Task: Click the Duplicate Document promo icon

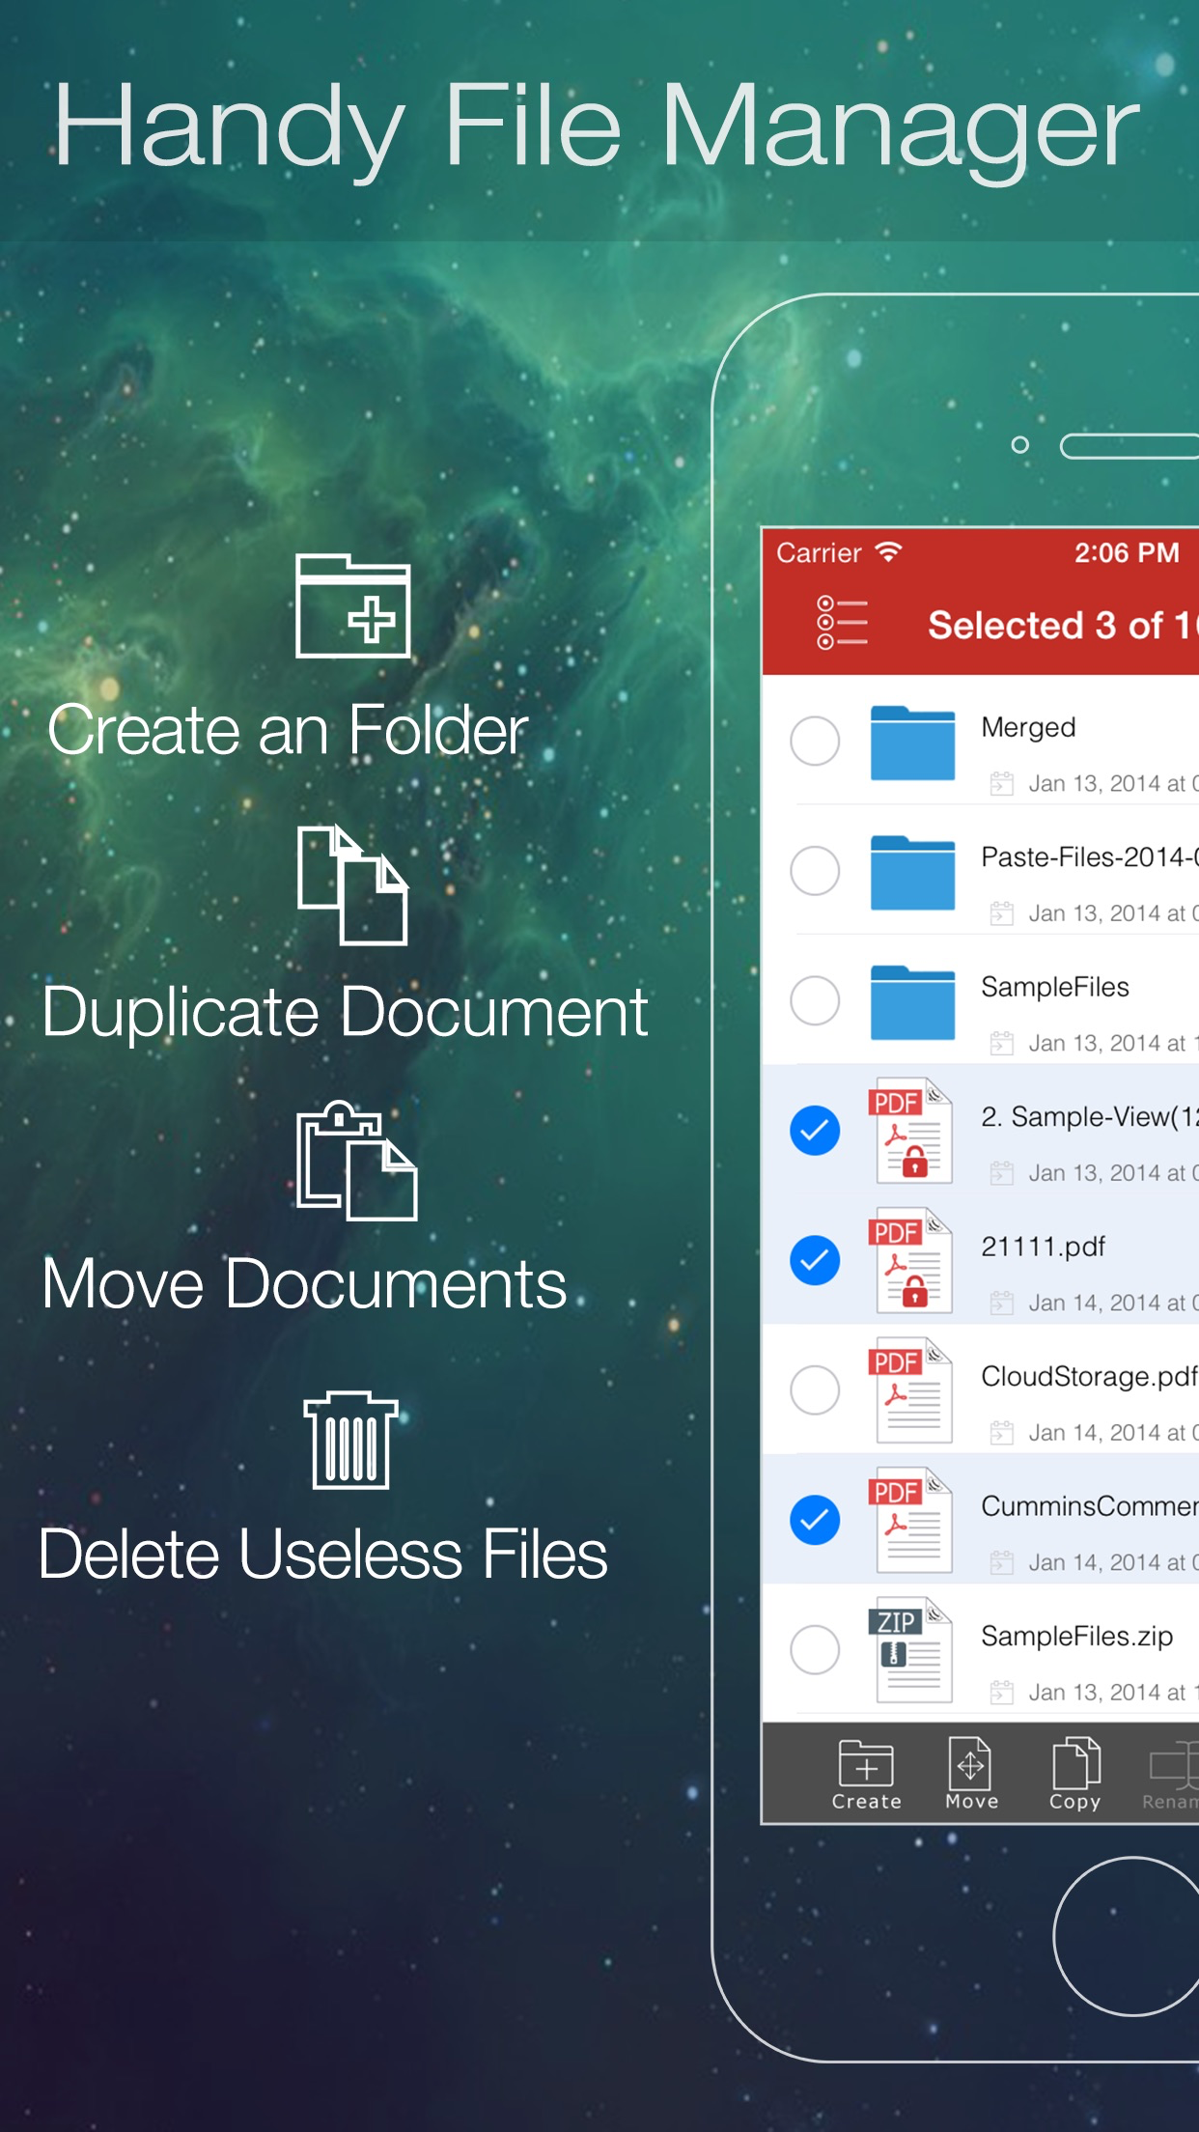Action: [352, 885]
